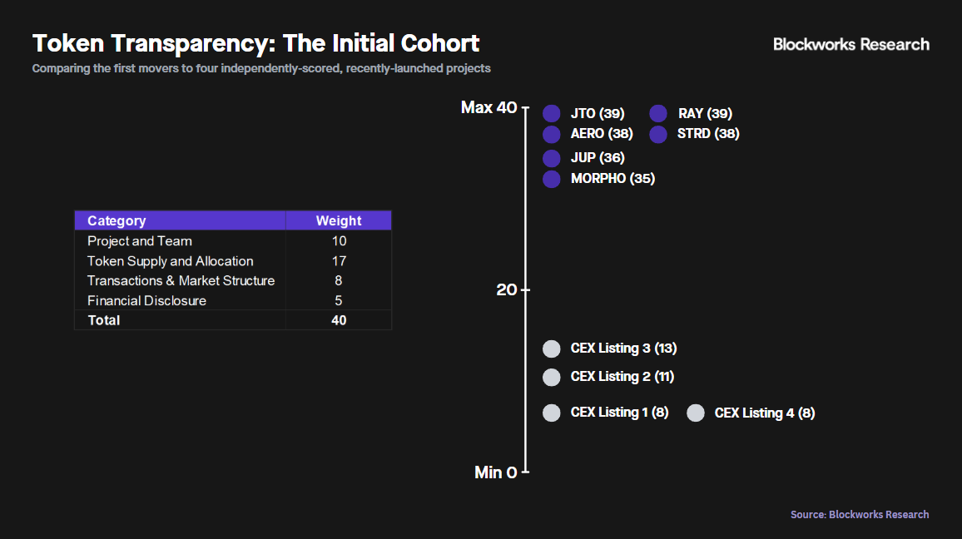This screenshot has width=962, height=539.
Task: Select the gray CEX Listing 3 dot
Action: pyautogui.click(x=551, y=349)
